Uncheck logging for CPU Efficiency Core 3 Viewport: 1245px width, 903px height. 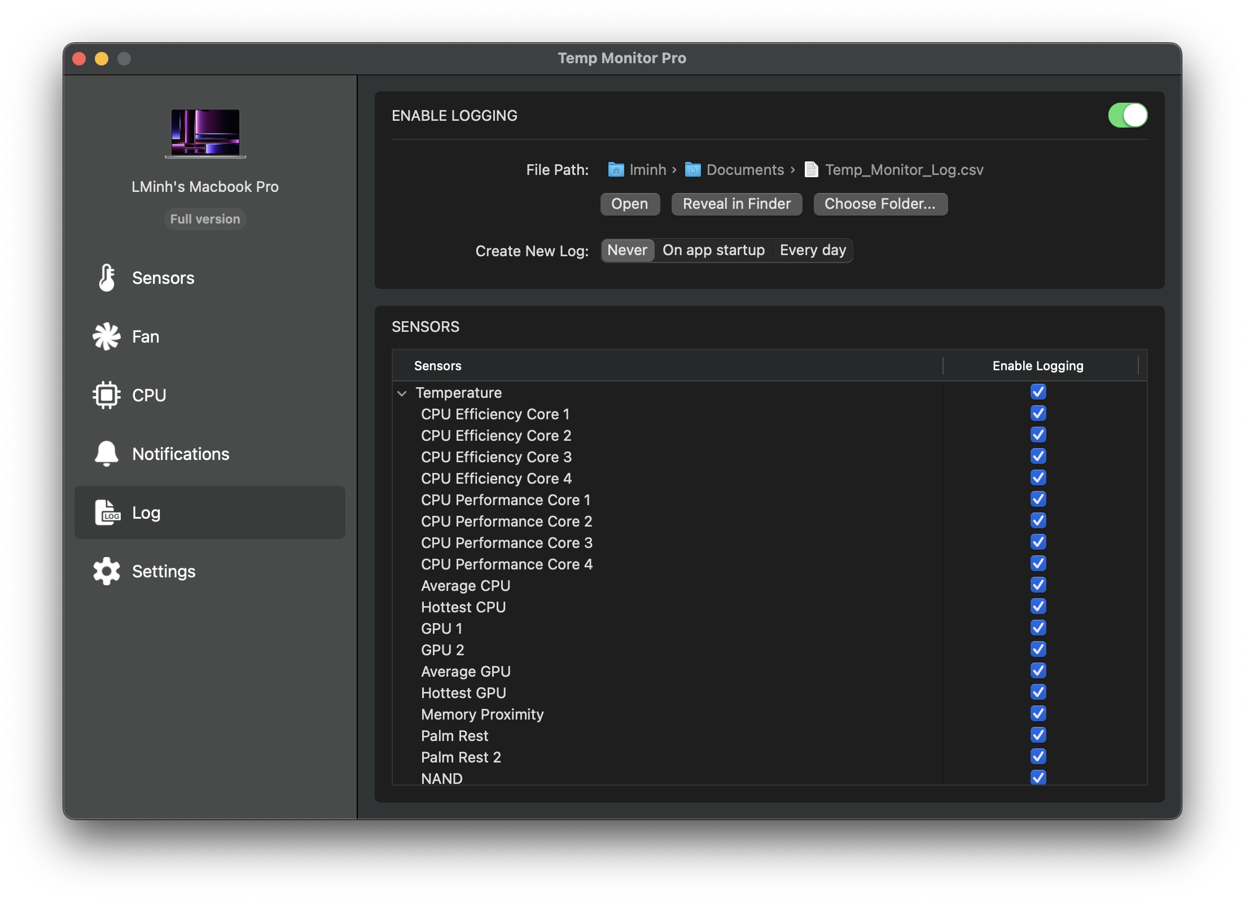click(x=1038, y=456)
